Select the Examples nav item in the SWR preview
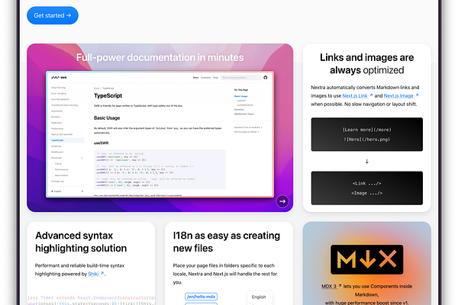Image resolution: width=458 pixels, height=305 pixels. tap(205, 78)
